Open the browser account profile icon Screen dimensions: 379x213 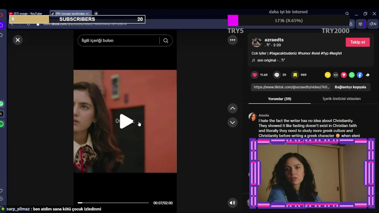[351, 24]
